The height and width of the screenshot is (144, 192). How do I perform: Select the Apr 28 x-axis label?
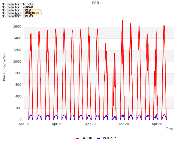pos(157,124)
